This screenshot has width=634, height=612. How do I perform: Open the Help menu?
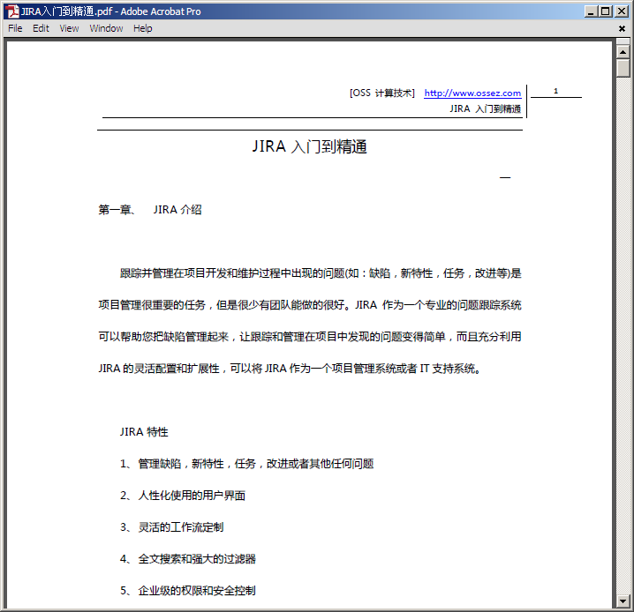click(143, 29)
